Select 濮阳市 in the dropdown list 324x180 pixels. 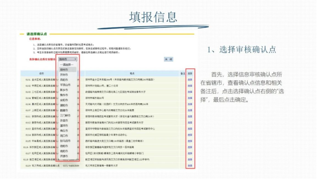tap(64, 105)
